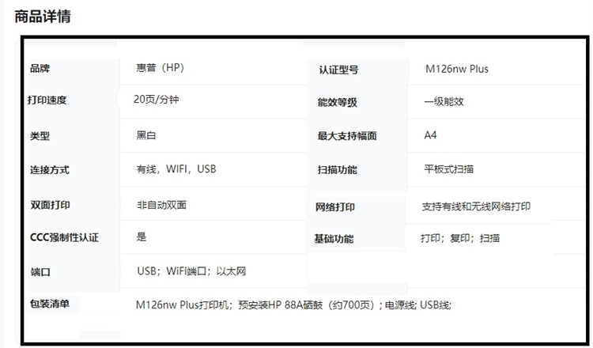
Task: Click the value 是
Action: coord(142,237)
